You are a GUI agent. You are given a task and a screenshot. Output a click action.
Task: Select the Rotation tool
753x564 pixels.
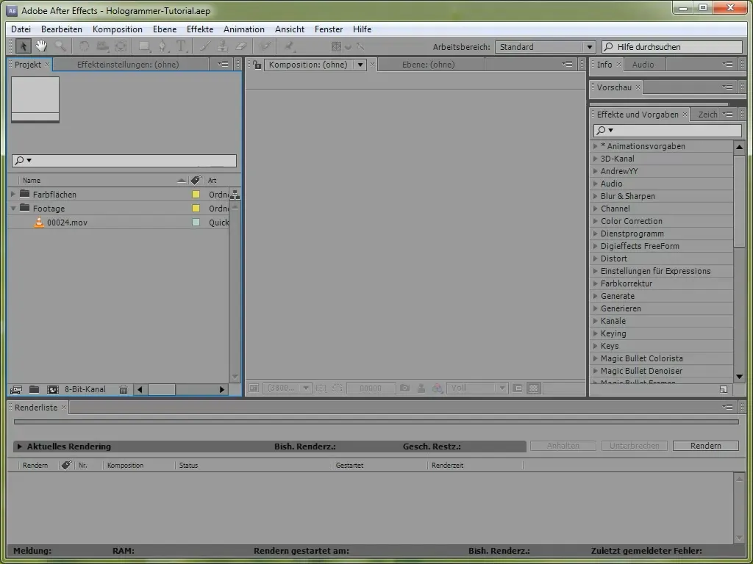click(x=84, y=46)
